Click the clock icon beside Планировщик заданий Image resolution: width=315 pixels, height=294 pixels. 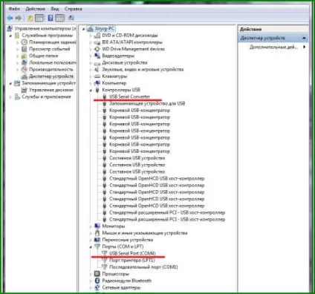tap(25, 42)
